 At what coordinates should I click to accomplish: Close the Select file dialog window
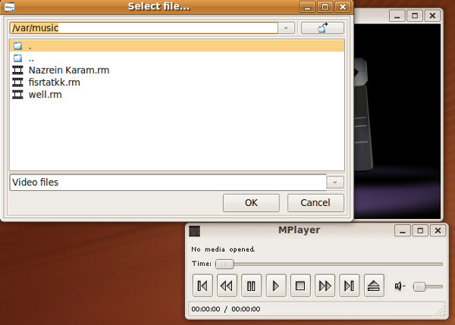pyautogui.click(x=343, y=7)
